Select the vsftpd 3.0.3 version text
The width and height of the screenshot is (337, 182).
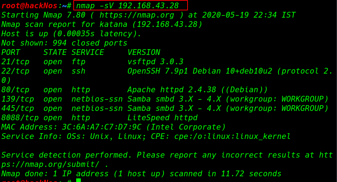click(x=155, y=62)
